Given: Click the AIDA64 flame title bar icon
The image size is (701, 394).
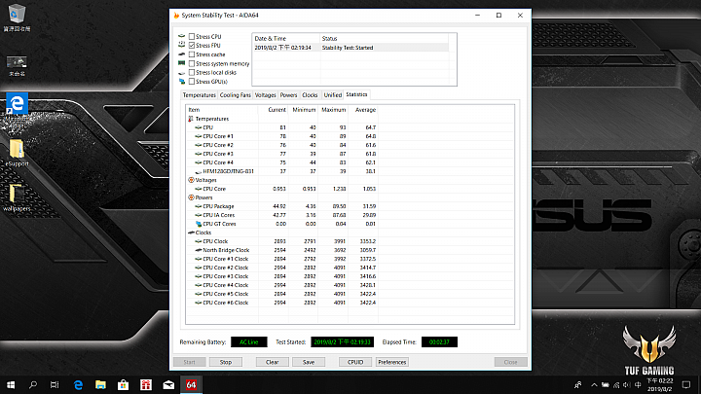Looking at the screenshot, I should coord(176,16).
